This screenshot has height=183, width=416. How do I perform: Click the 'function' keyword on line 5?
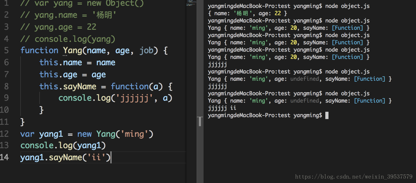click(39, 50)
